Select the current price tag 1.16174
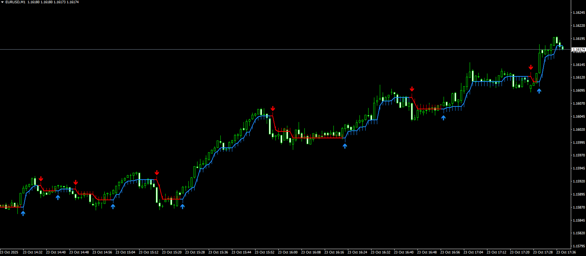Viewport: 586px width, 256px height. click(x=579, y=49)
